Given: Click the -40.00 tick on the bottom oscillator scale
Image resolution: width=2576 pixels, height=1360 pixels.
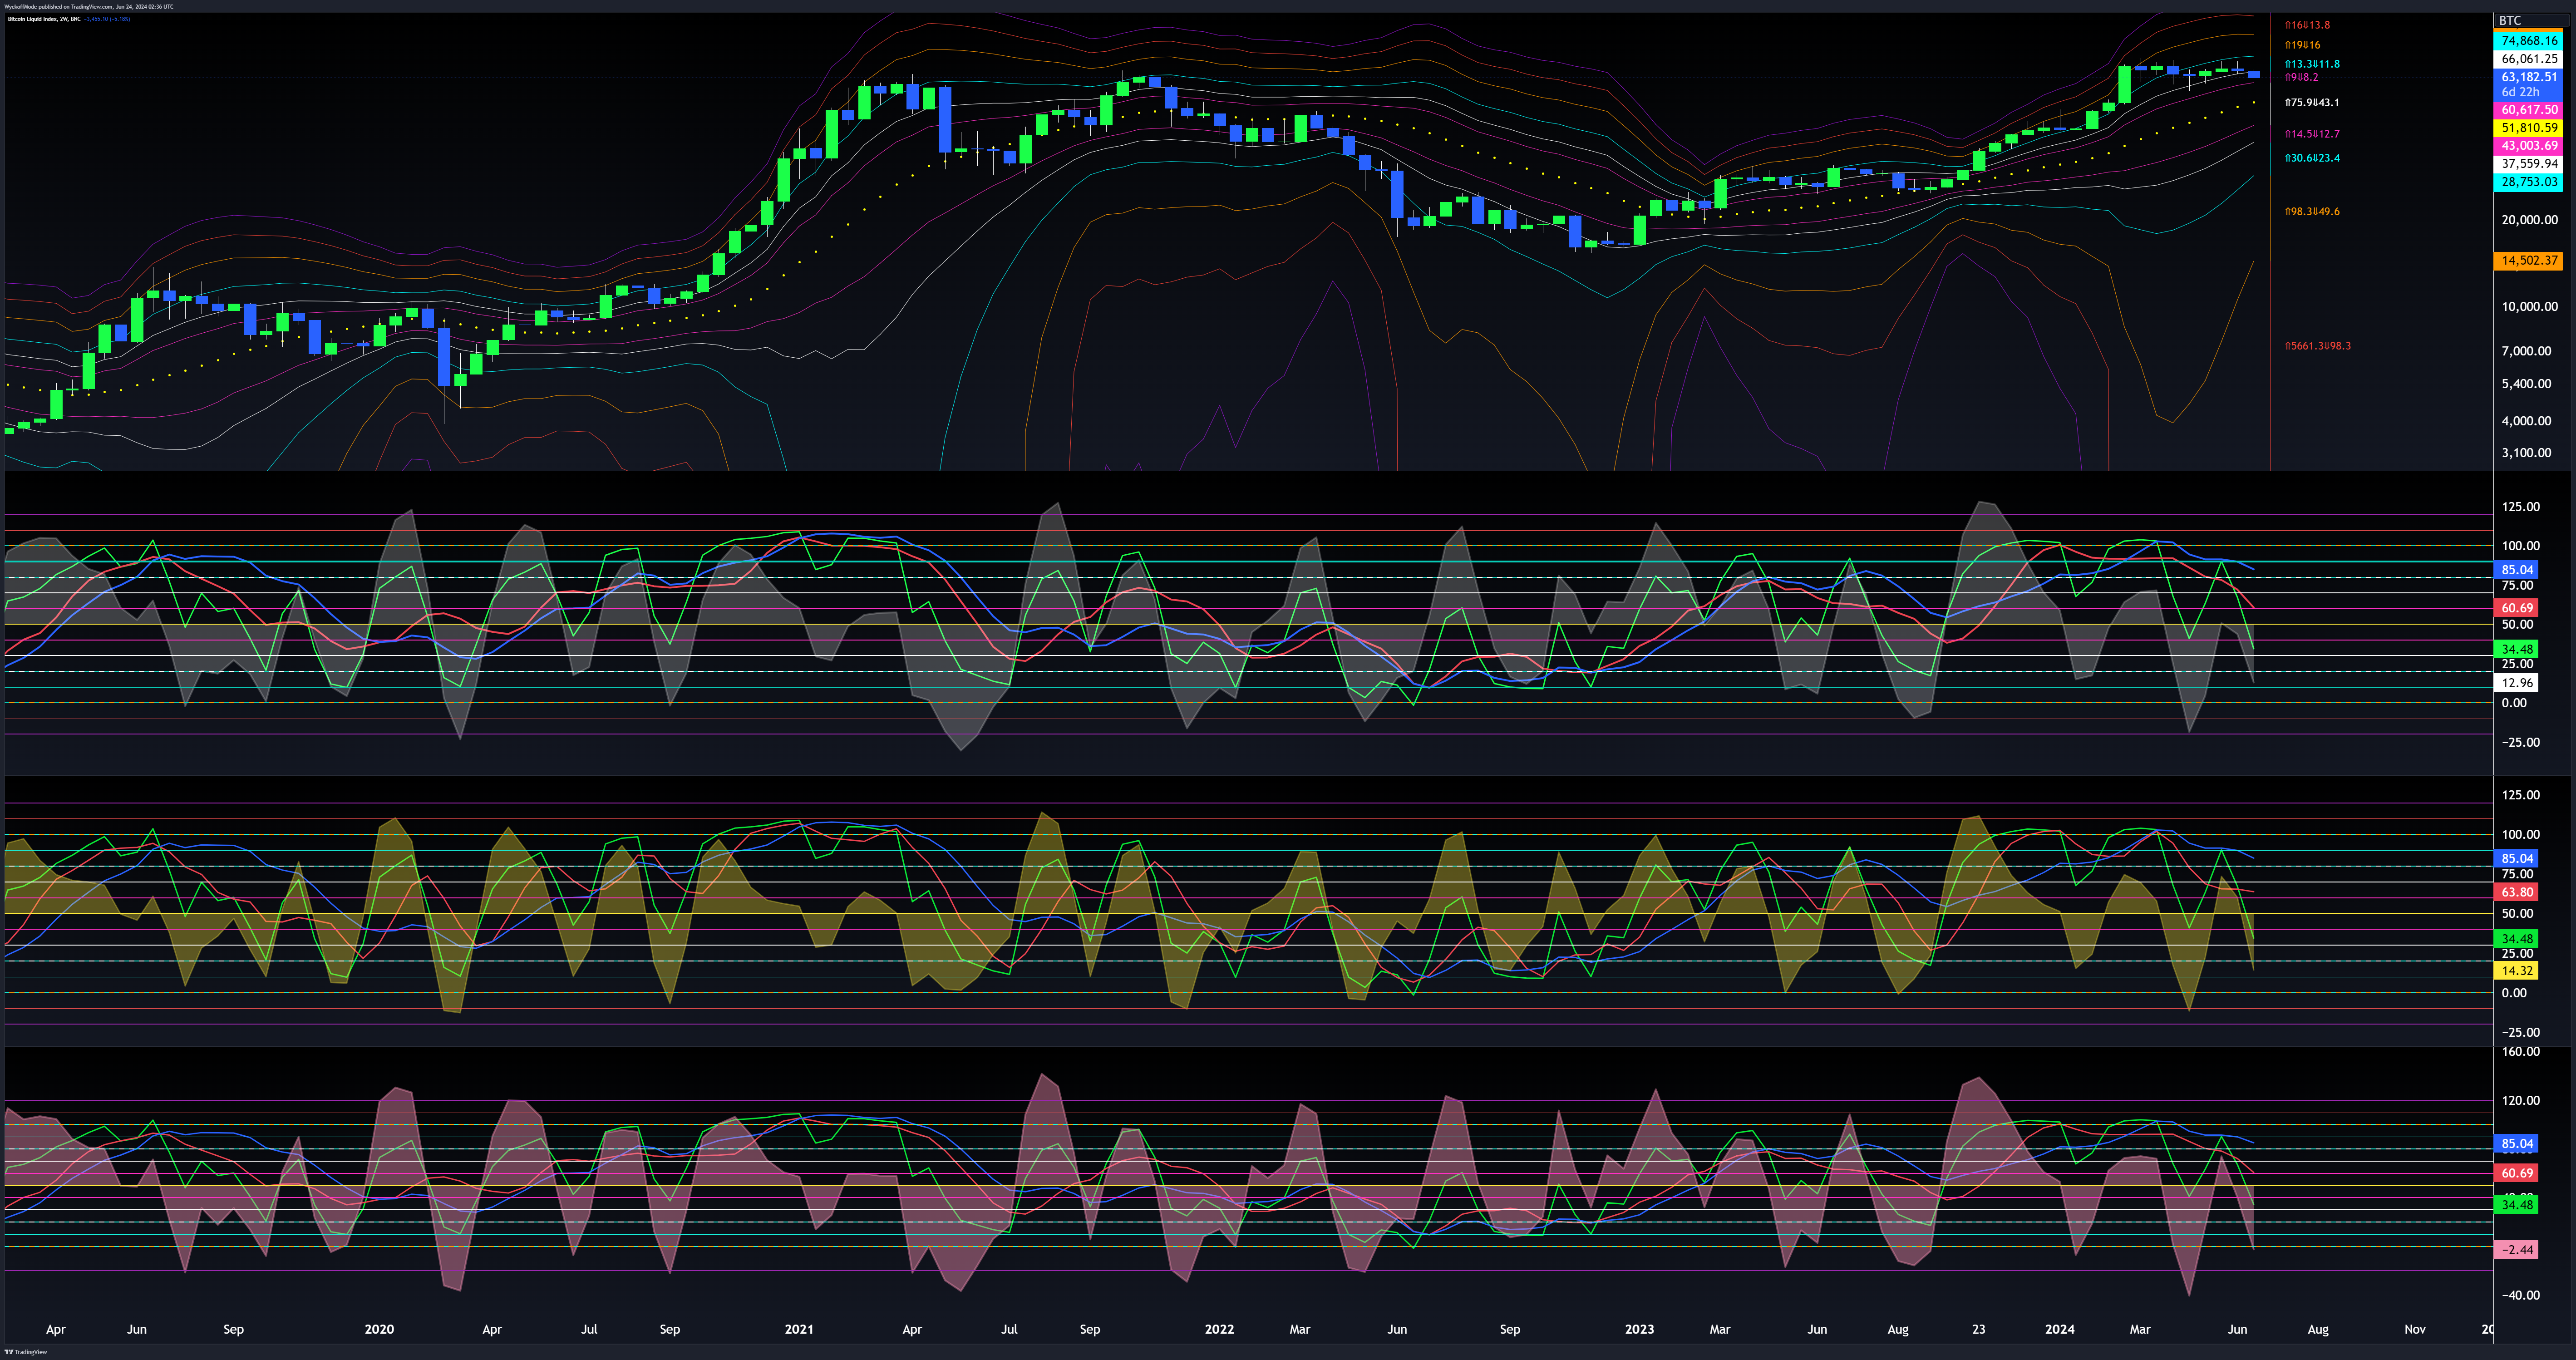Looking at the screenshot, I should pos(2520,1296).
